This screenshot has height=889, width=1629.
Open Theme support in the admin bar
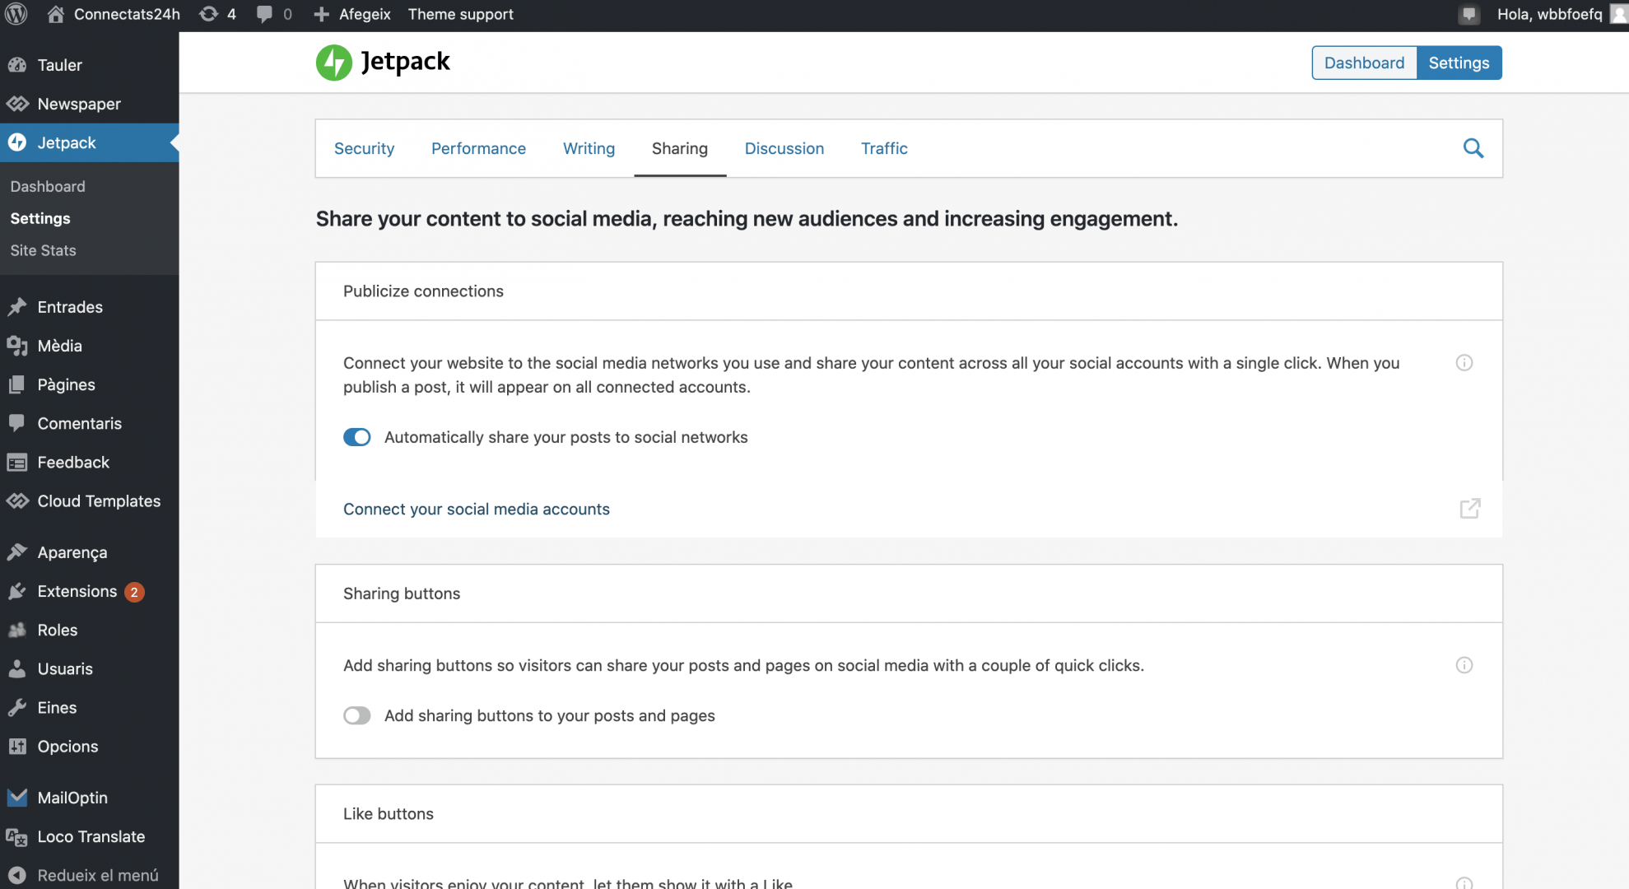coord(460,14)
